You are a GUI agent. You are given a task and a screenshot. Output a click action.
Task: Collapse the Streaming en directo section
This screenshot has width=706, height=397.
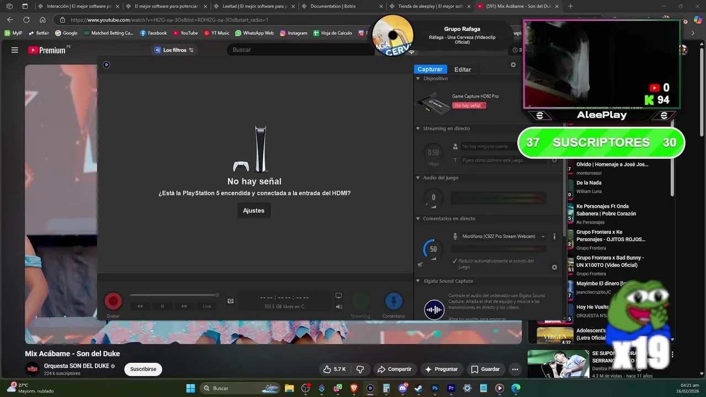click(x=418, y=128)
